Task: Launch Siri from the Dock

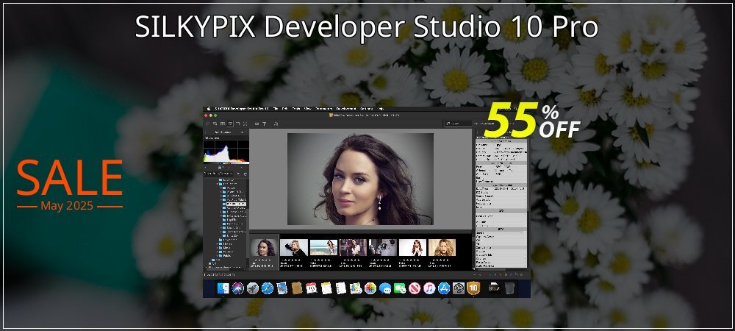Action: pyautogui.click(x=237, y=288)
